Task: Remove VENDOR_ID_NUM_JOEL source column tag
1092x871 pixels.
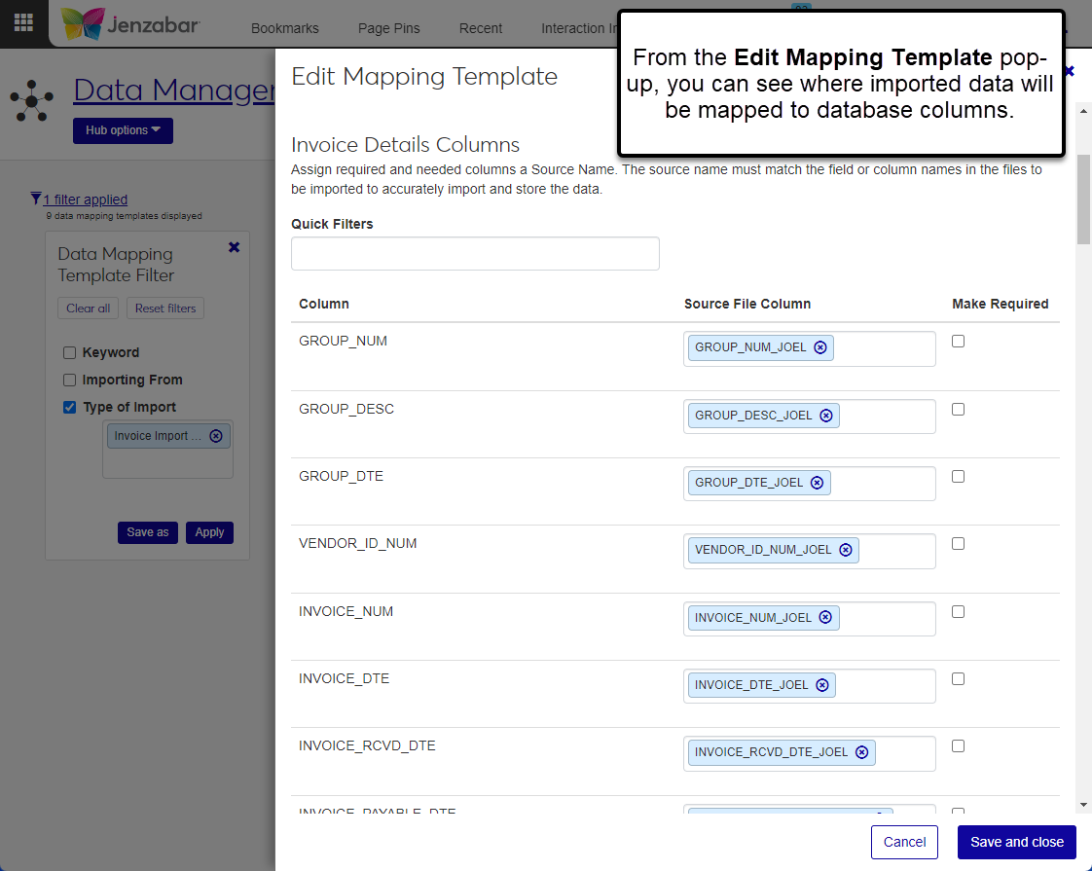Action: tap(846, 550)
